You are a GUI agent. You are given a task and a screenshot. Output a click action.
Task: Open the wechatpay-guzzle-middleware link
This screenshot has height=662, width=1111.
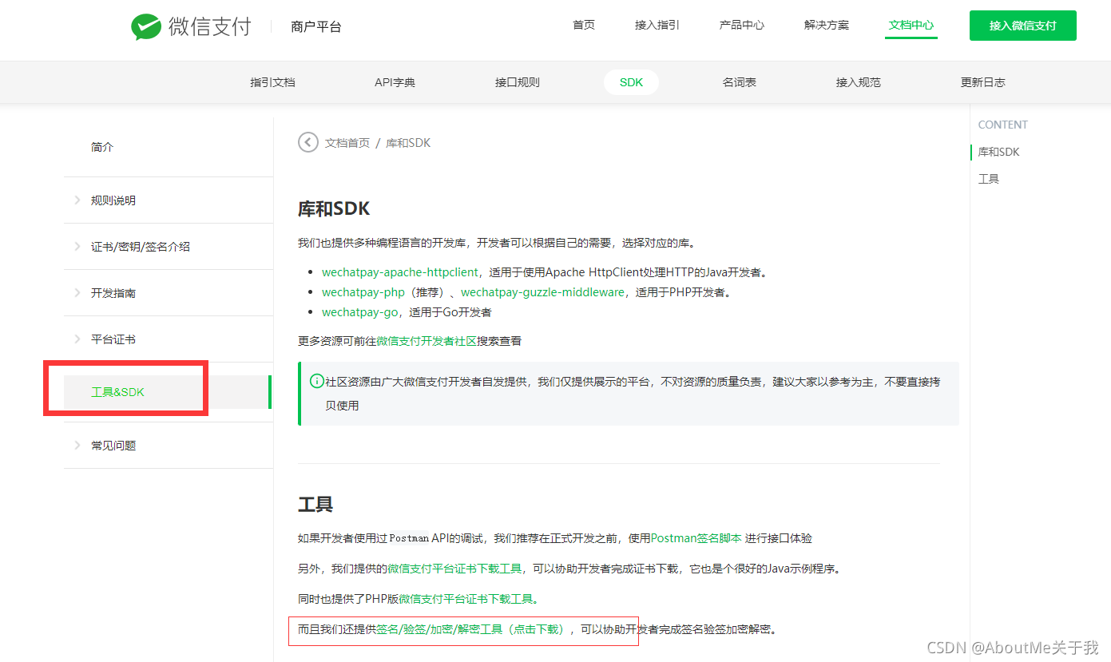(542, 292)
